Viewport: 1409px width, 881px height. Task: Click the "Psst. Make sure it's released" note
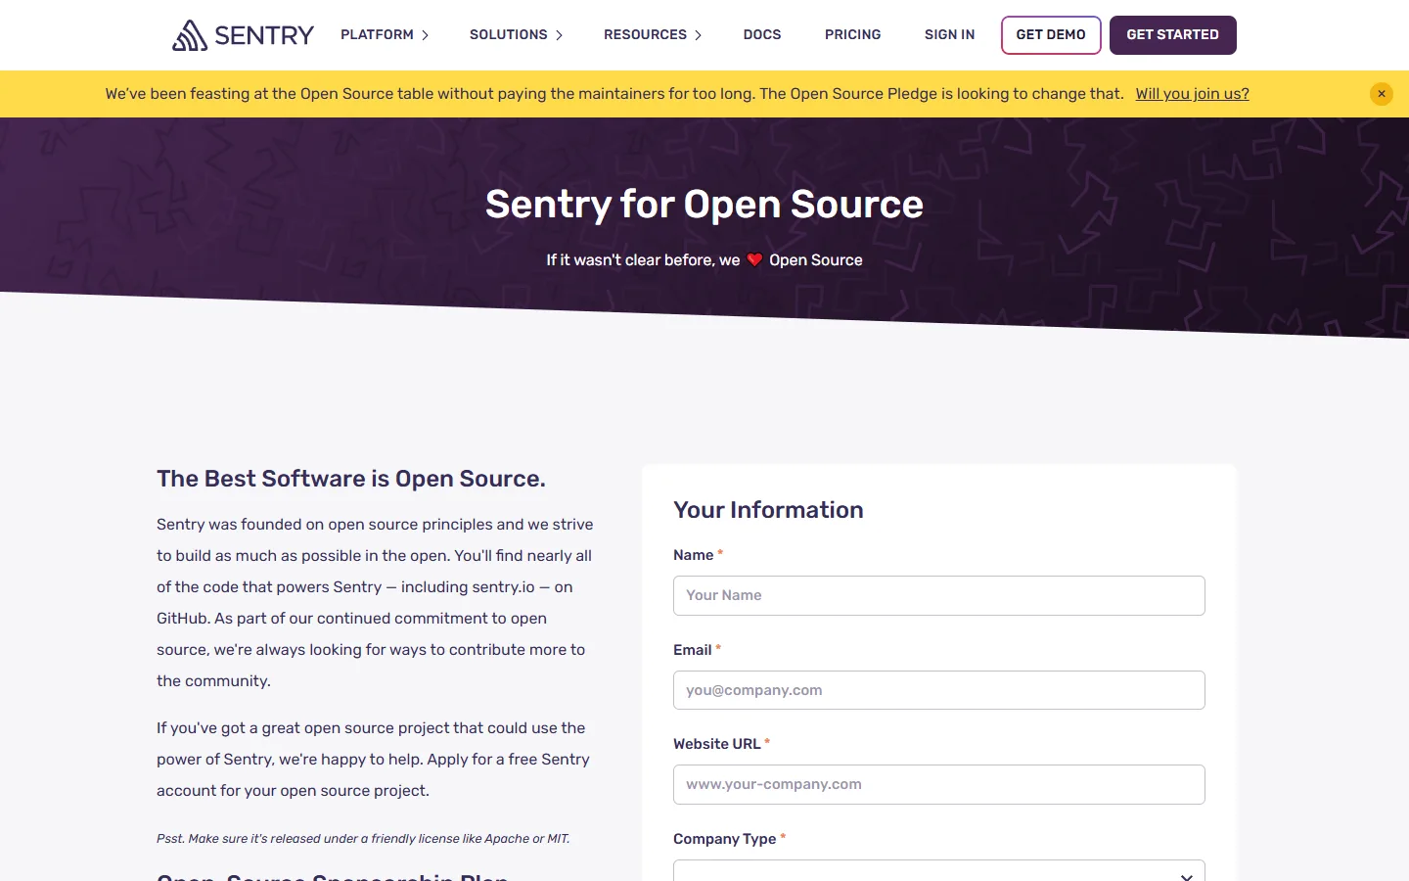(x=363, y=839)
